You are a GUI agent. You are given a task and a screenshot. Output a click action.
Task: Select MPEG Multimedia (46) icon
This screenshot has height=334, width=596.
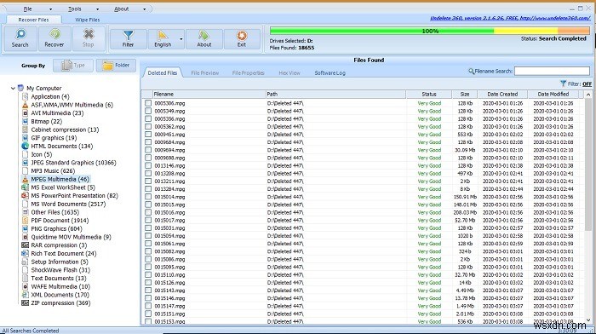pos(25,179)
